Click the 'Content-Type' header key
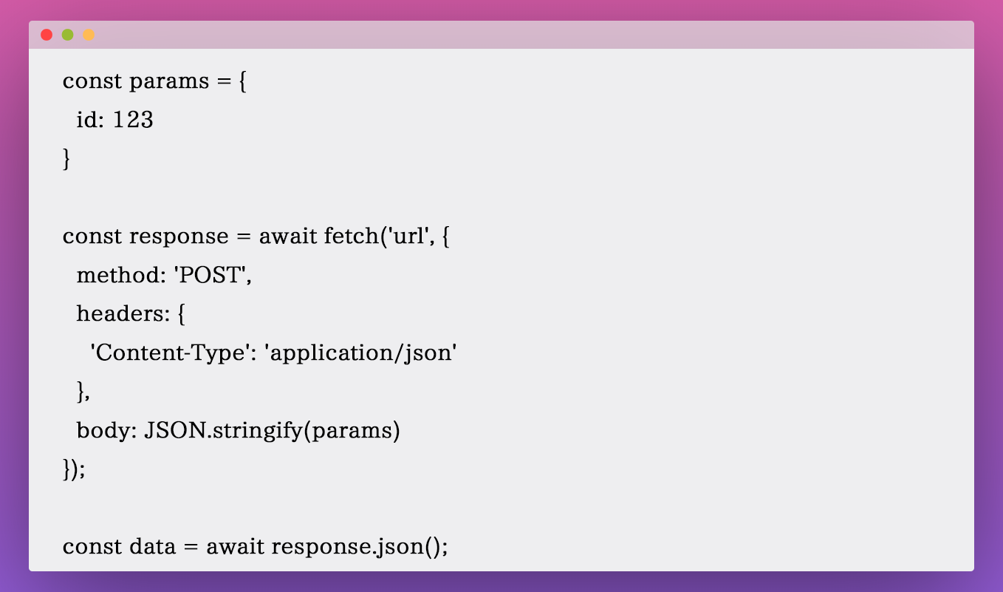Screen dimensions: 1003x592 coord(171,353)
